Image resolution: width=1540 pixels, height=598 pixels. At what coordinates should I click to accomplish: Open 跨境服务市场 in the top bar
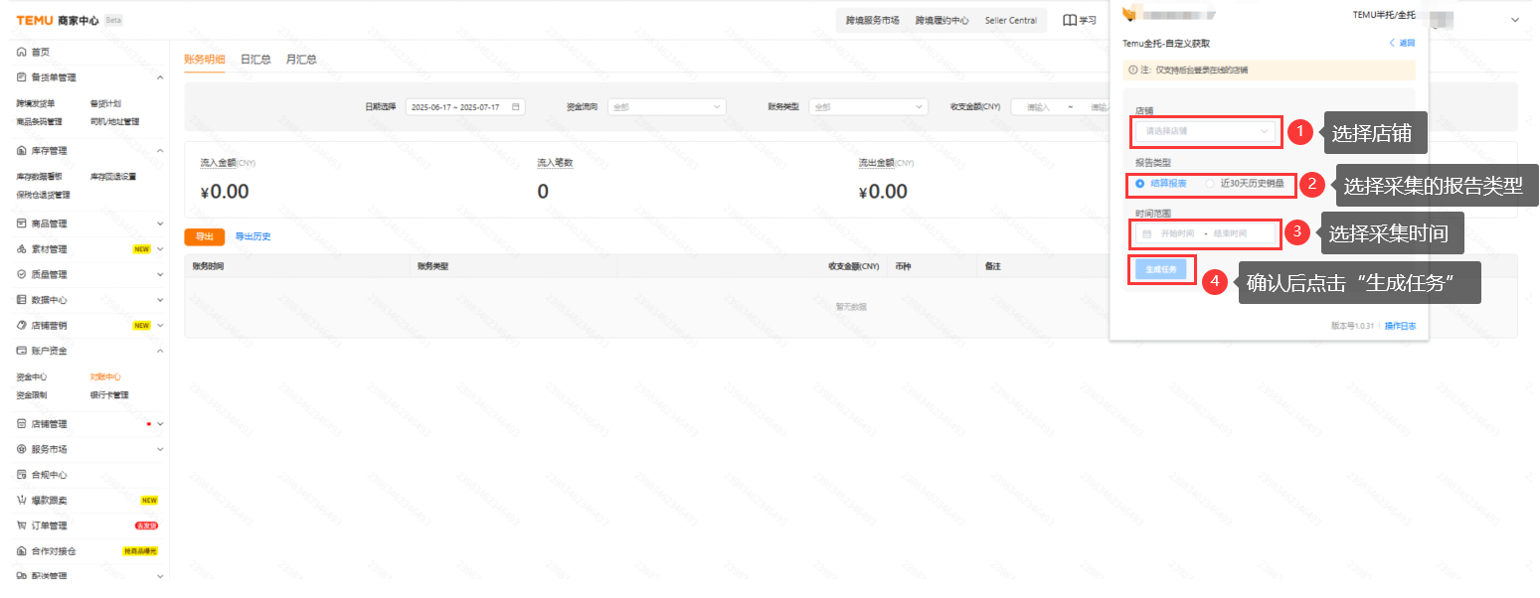[872, 20]
